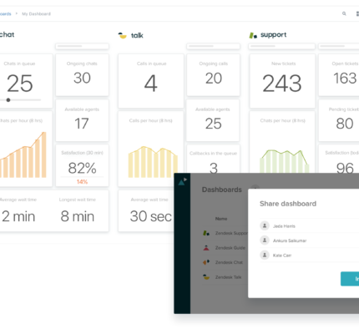
Task: Click the green support per hour chart
Action: tap(284, 161)
